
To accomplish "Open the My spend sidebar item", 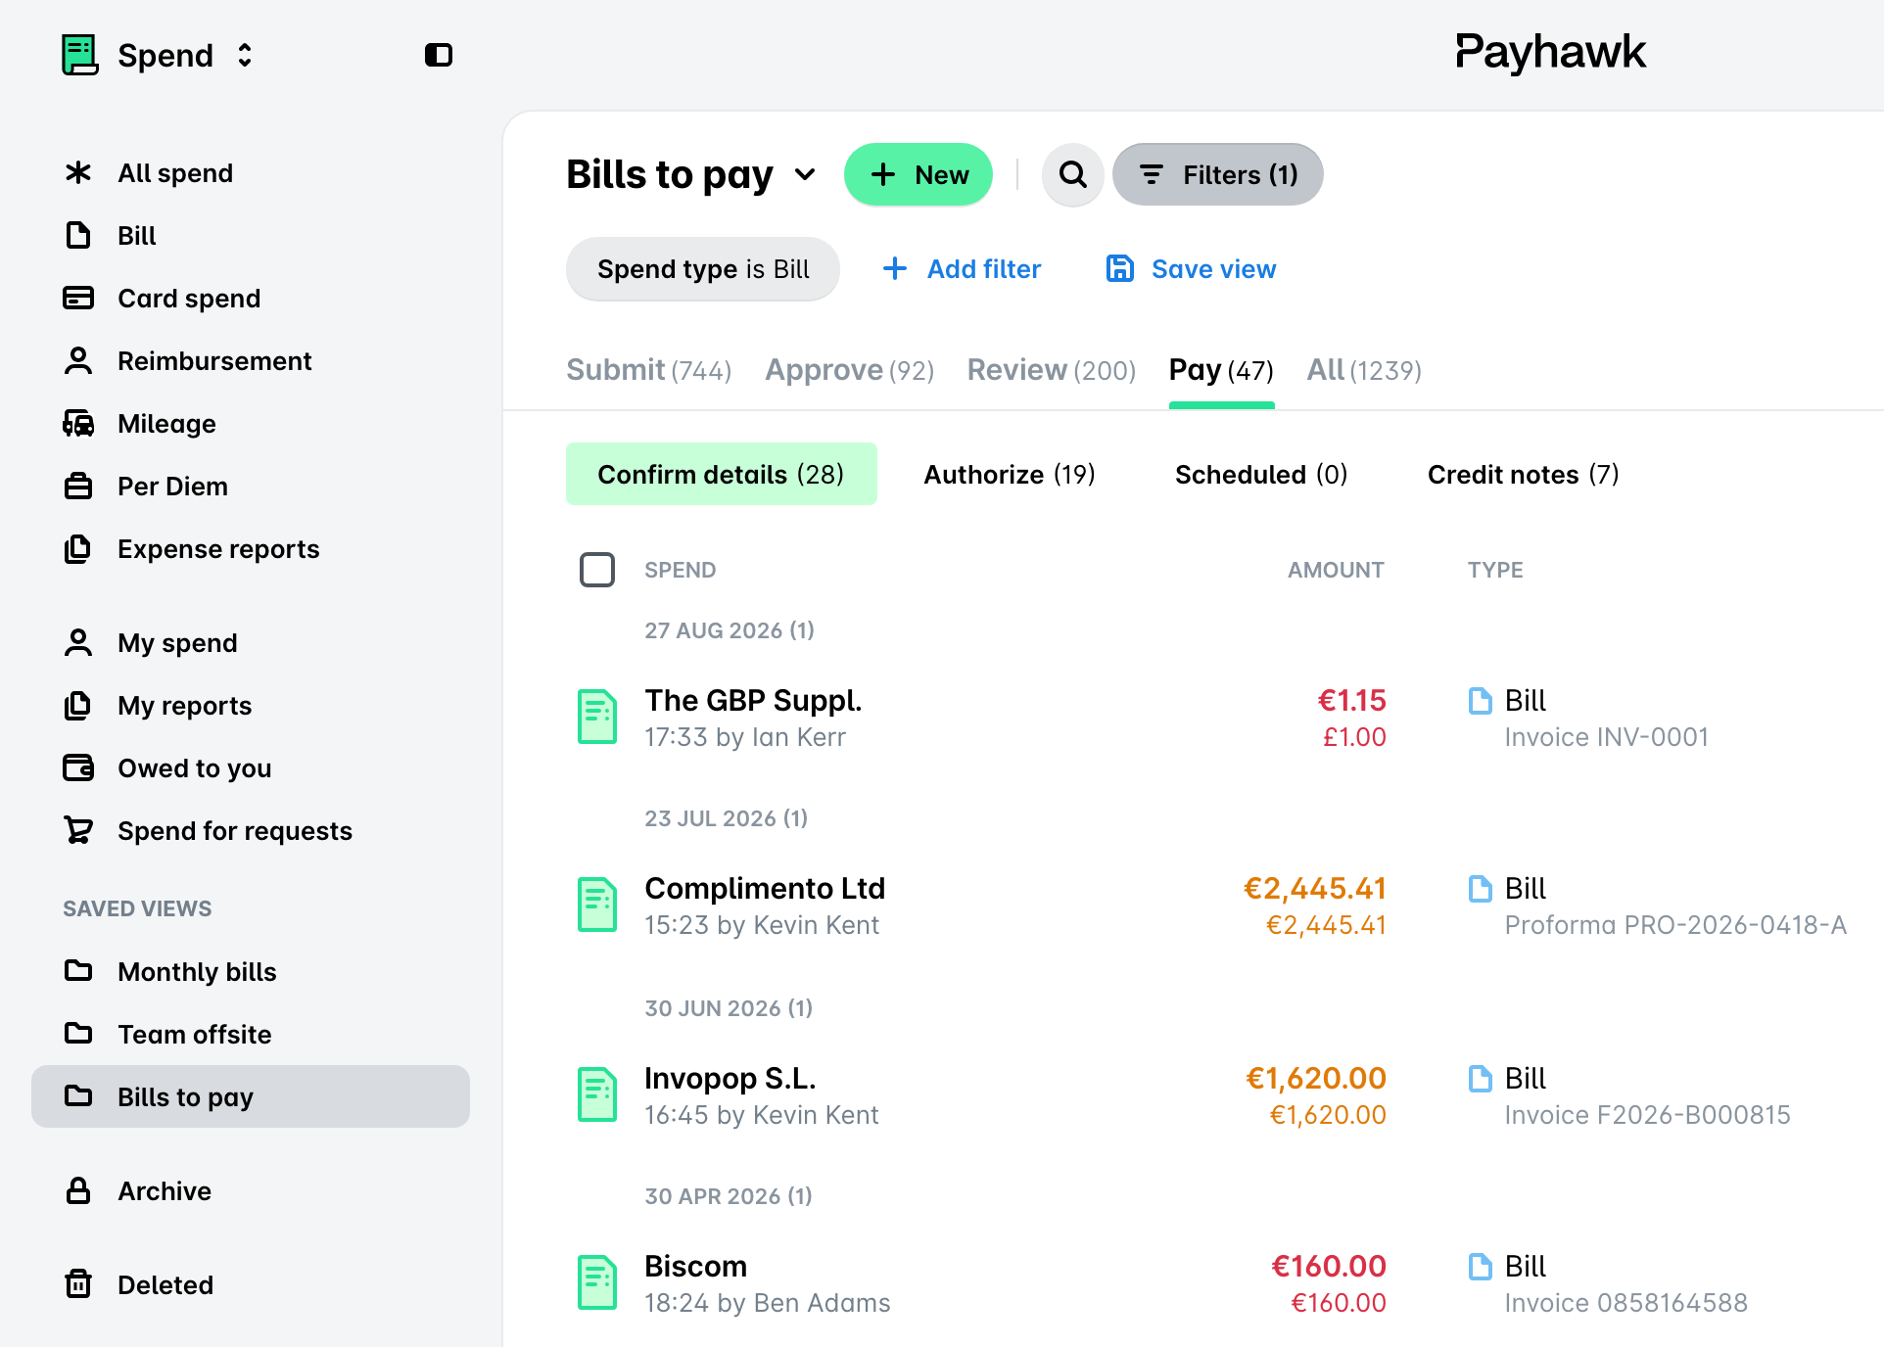I will (251, 643).
